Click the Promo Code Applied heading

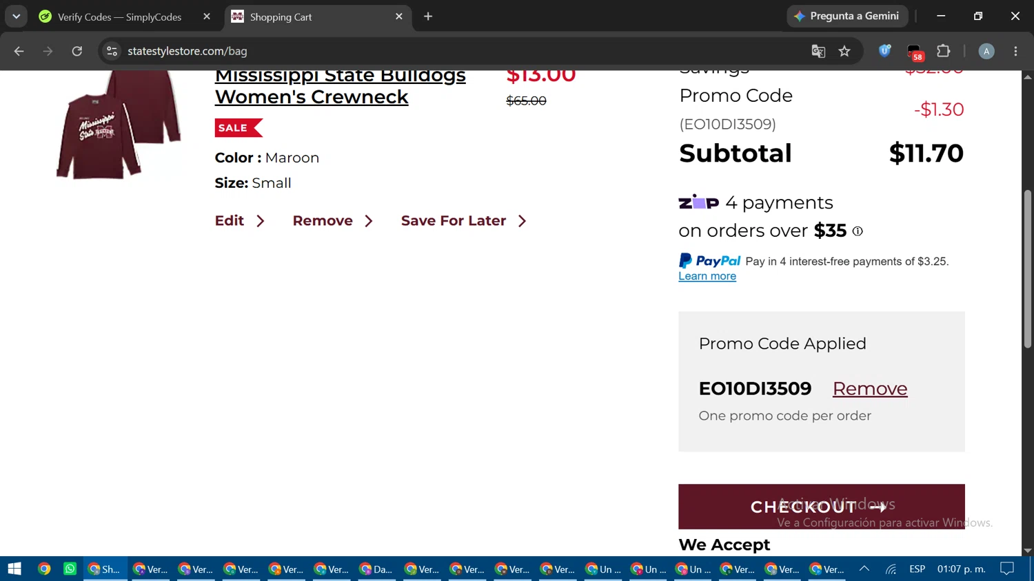pos(782,344)
